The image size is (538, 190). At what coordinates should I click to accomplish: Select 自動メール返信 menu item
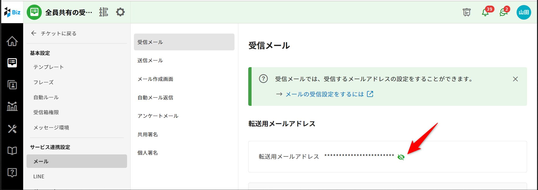pos(155,98)
